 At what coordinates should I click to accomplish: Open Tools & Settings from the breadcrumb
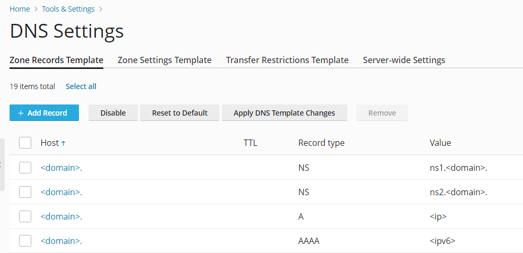[68, 9]
